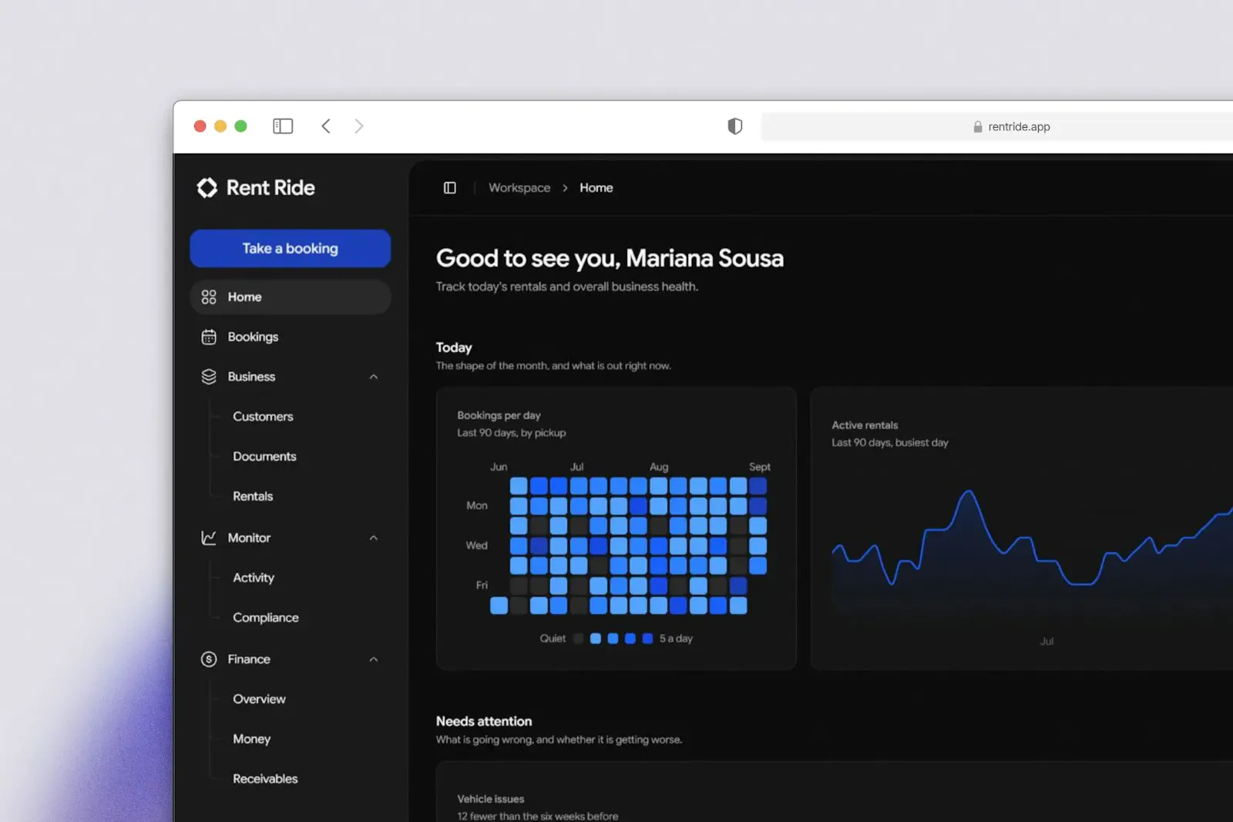Open the privacy shield in the browser toolbar
The image size is (1233, 822).
click(x=735, y=126)
